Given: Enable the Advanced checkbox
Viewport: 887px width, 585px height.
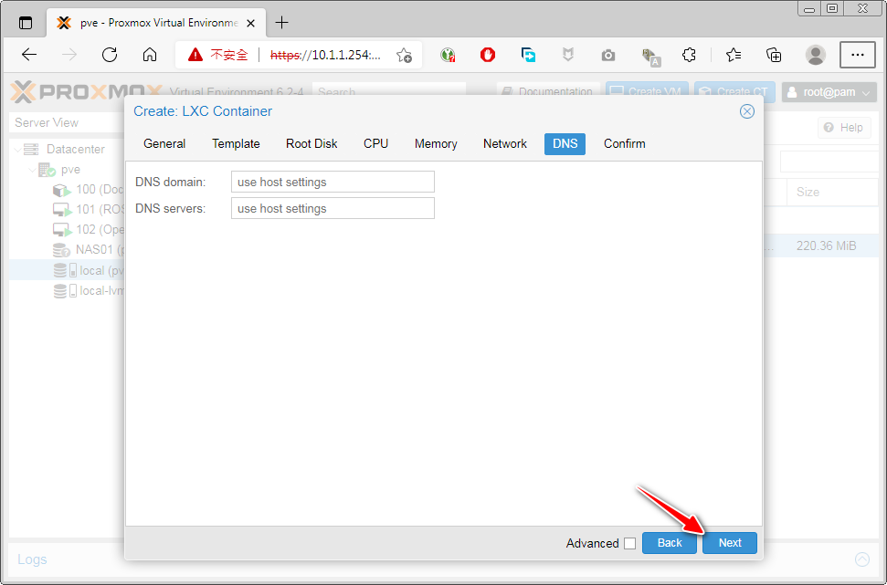Looking at the screenshot, I should [629, 543].
